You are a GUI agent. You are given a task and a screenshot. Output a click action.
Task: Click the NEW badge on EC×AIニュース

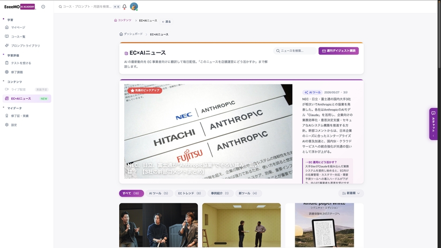(44, 99)
